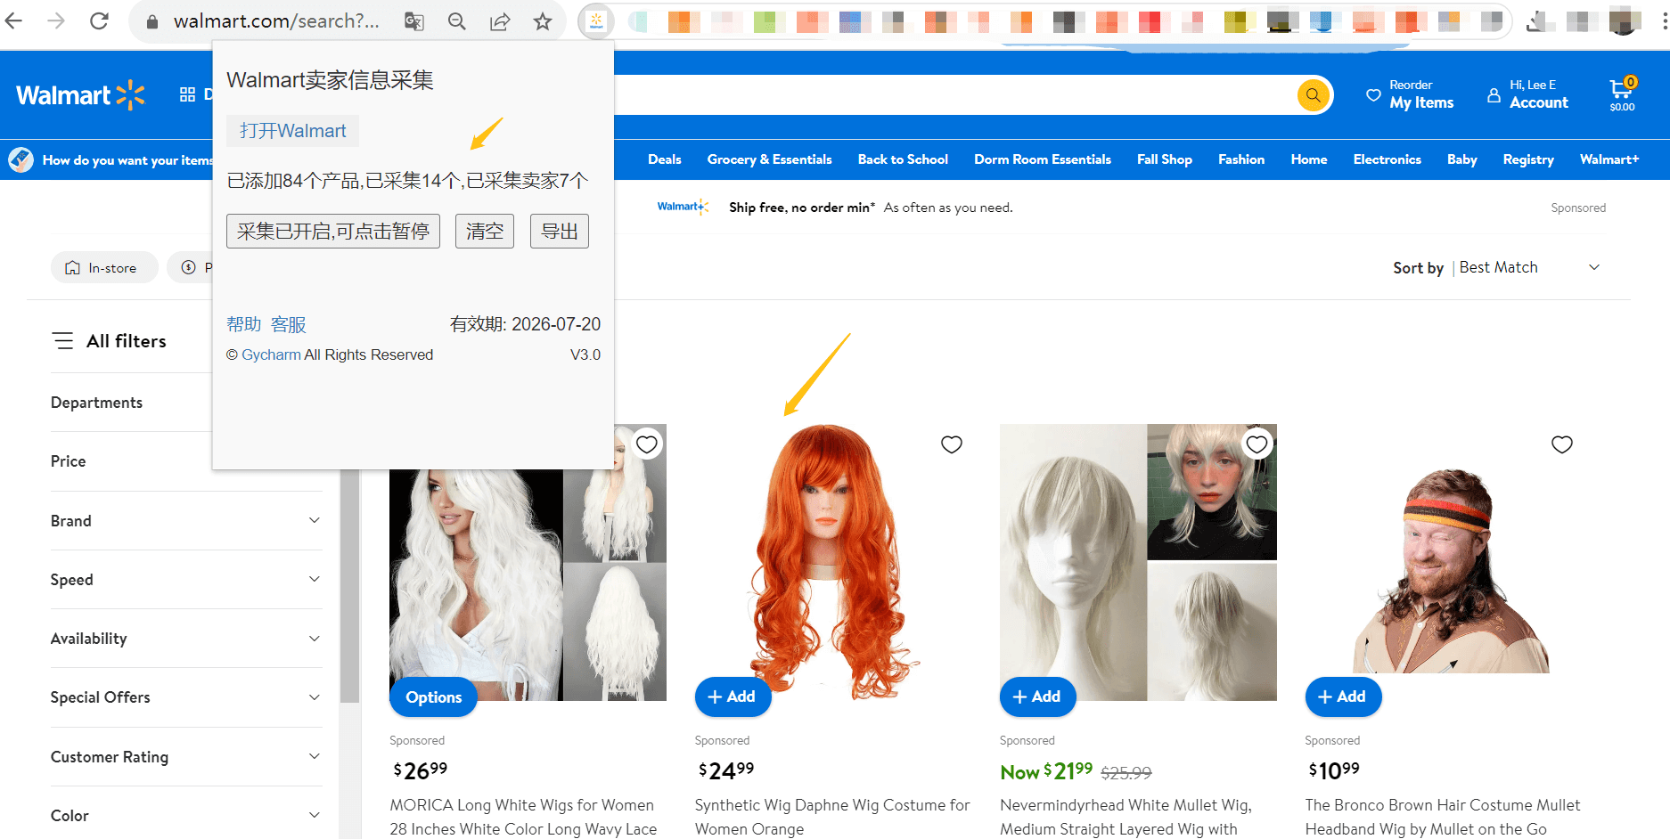Screen dimensions: 1670x839
Task: Reload the Walmart search page
Action: [x=99, y=20]
